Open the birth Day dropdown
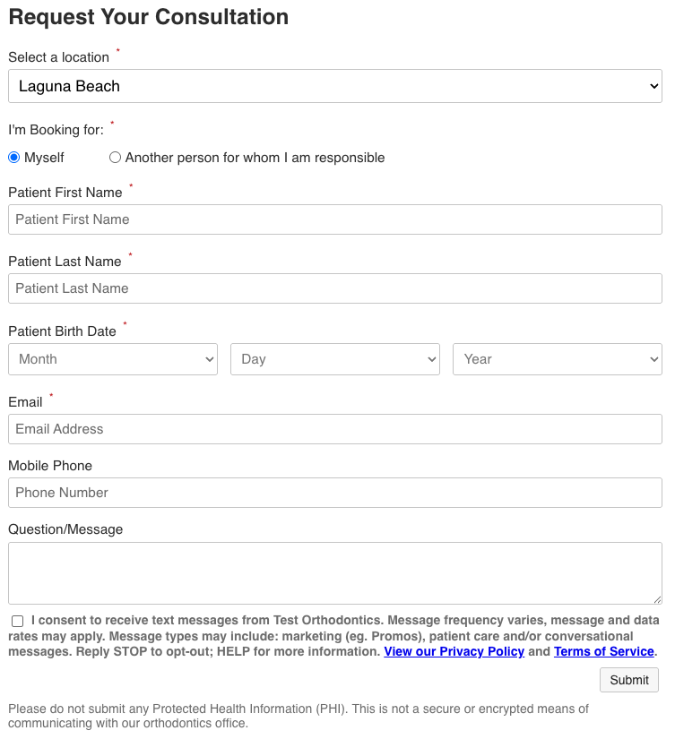This screenshot has width=675, height=739. 334,359
